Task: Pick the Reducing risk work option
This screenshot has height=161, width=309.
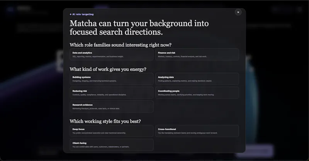Action: (x=112, y=93)
